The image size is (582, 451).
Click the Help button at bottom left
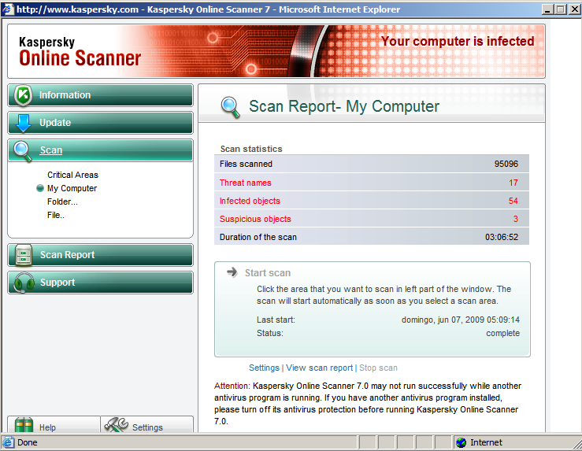click(54, 424)
